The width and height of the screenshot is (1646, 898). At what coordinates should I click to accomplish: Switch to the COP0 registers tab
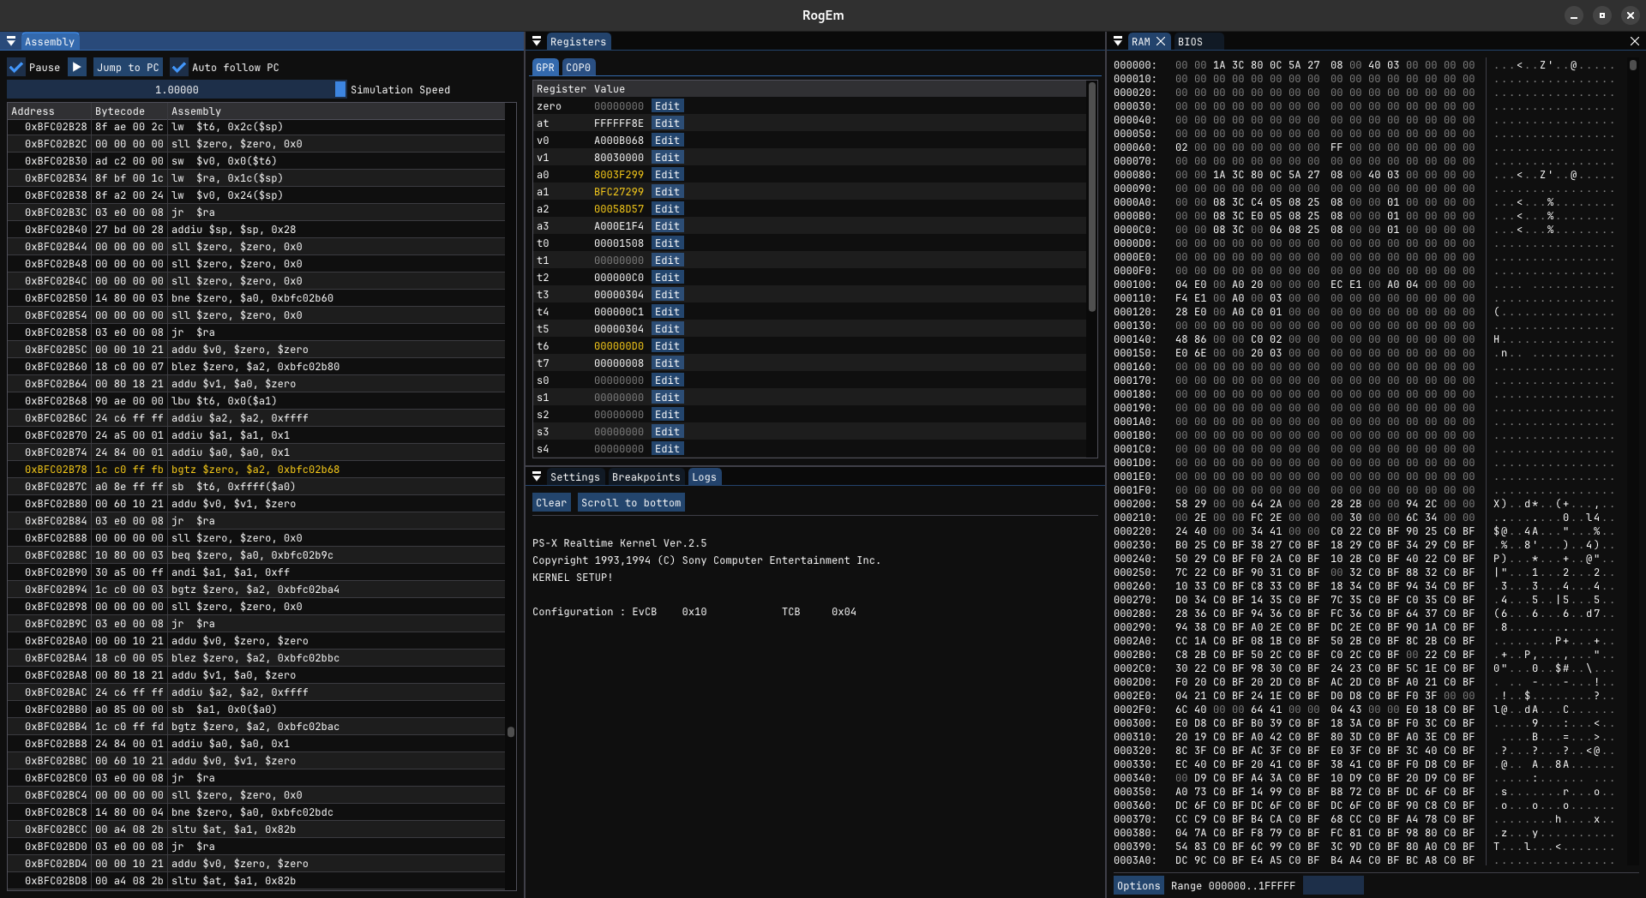tap(578, 68)
